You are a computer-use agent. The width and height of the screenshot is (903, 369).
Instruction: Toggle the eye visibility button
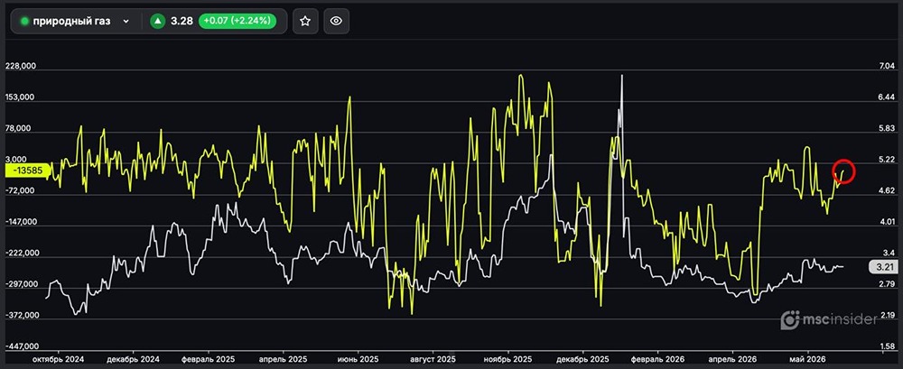[x=336, y=22]
